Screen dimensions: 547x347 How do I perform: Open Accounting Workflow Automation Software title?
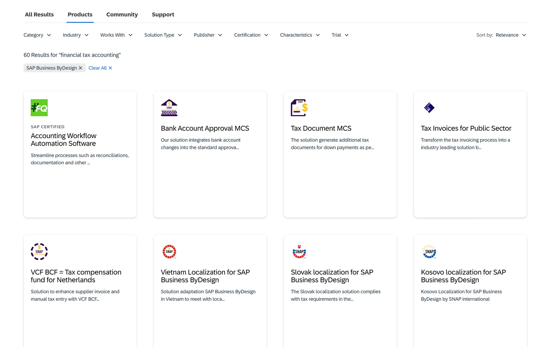point(64,139)
